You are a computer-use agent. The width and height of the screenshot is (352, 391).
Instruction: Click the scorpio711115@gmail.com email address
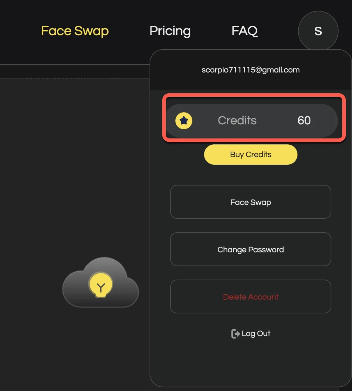[x=251, y=70]
